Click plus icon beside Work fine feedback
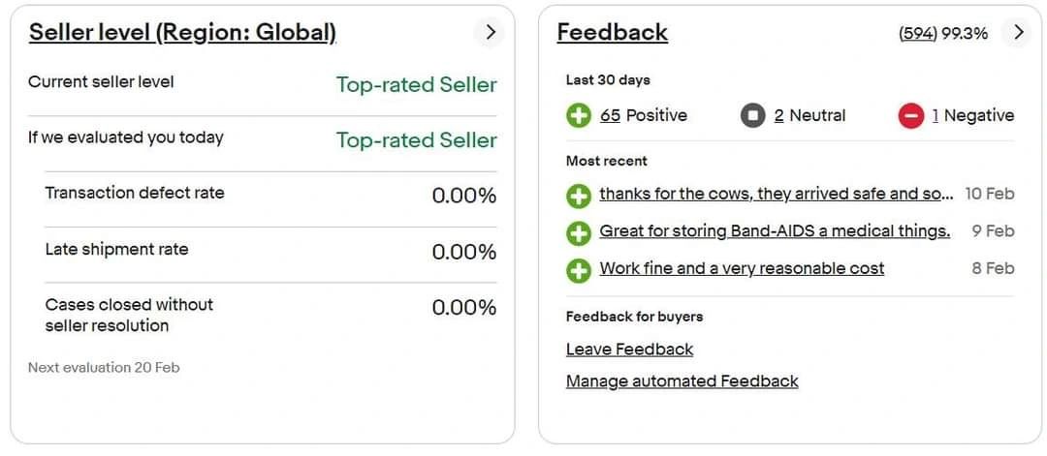 point(578,270)
